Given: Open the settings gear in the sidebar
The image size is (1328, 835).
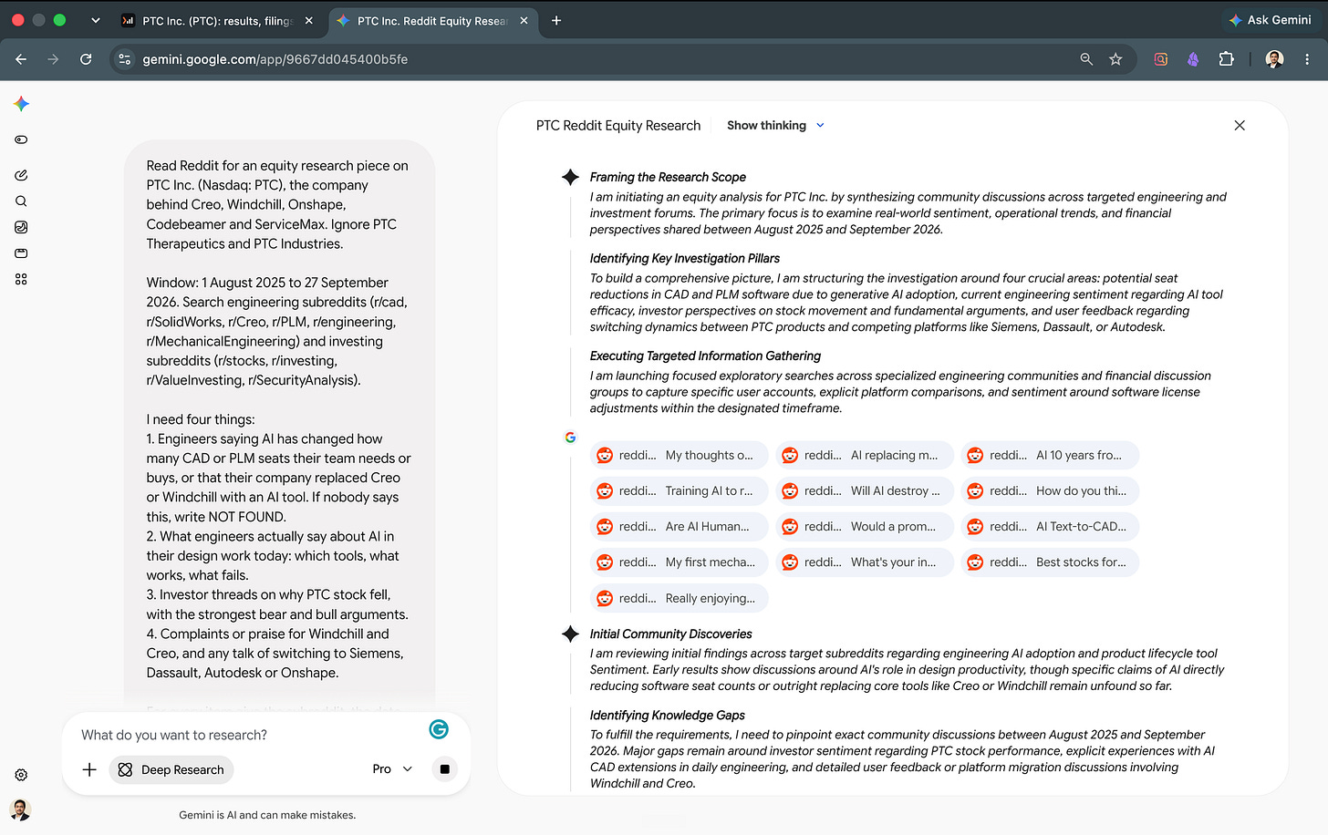Looking at the screenshot, I should [21, 775].
